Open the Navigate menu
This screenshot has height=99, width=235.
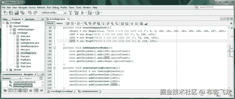click(23, 7)
